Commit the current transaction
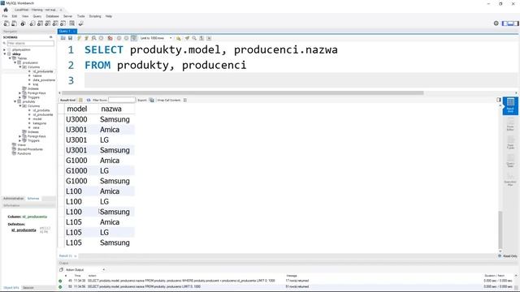The height and width of the screenshot is (292, 520). coord(119,38)
